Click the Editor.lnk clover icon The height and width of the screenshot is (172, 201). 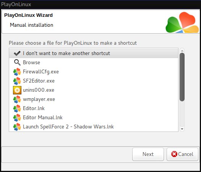coord(17,109)
